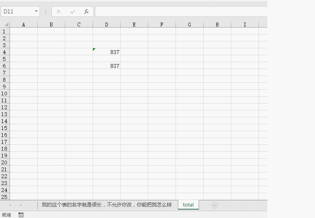This screenshot has height=218, width=315.
Task: Click the 就绪 ready status text
Action: 7,215
